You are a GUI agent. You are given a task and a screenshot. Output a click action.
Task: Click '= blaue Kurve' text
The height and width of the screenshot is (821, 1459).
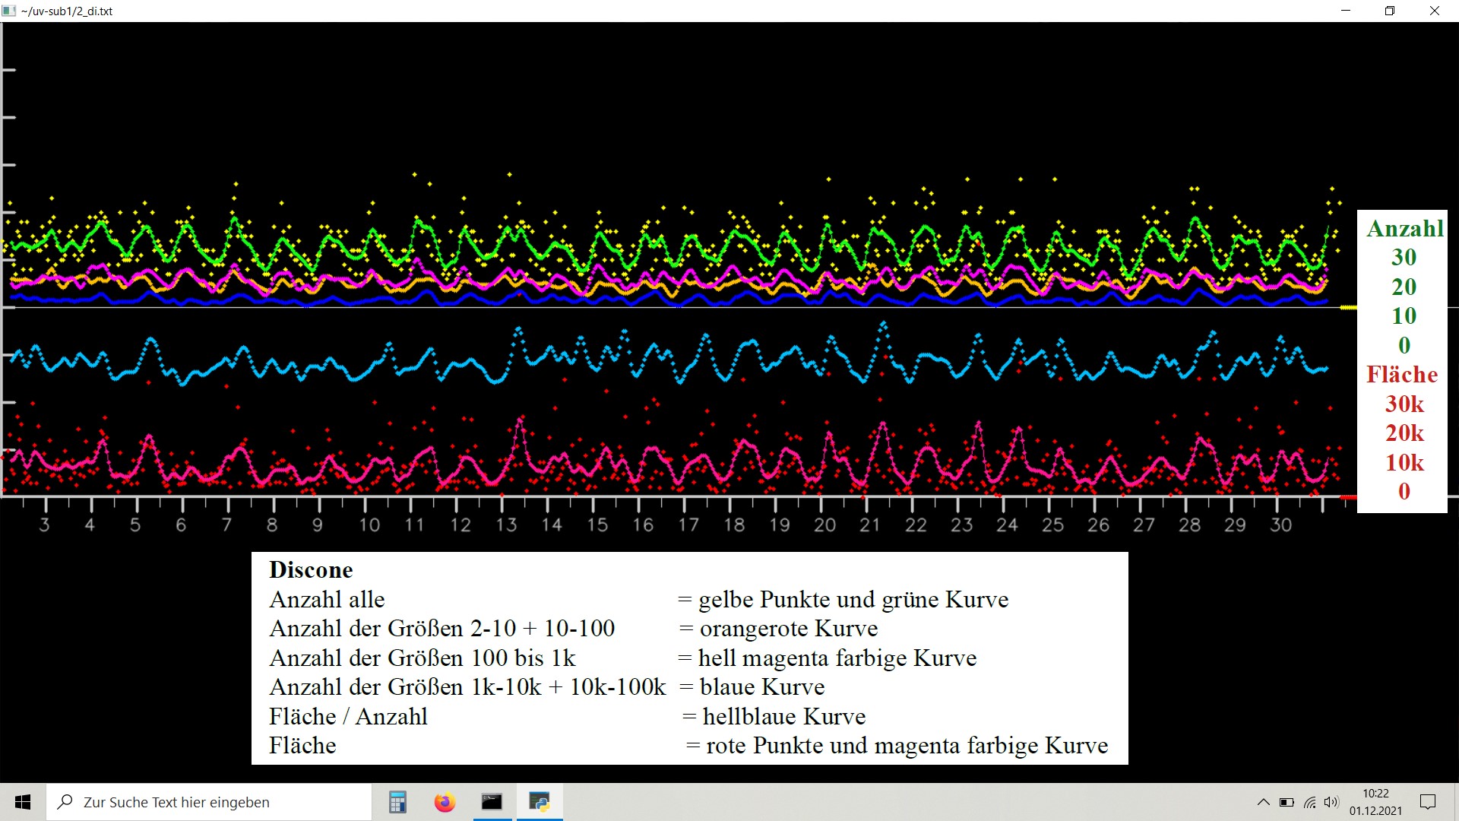752,687
